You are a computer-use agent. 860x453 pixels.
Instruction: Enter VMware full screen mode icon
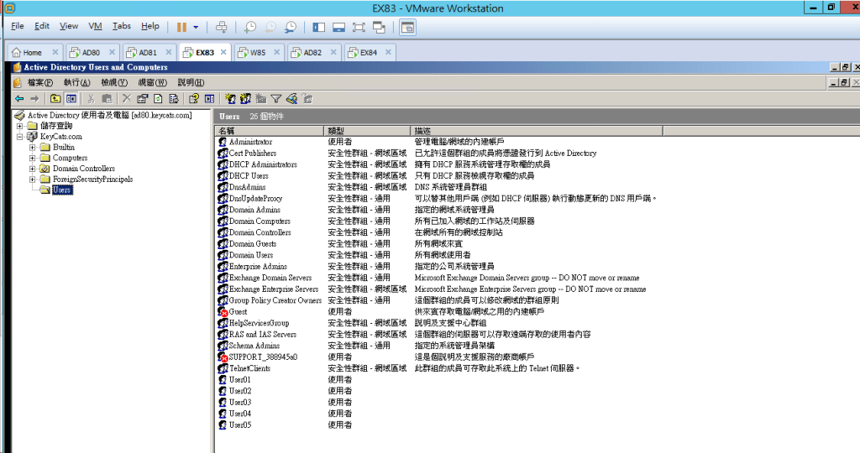pos(359,27)
